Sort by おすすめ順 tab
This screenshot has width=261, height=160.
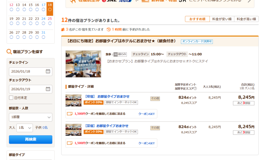click(197, 19)
